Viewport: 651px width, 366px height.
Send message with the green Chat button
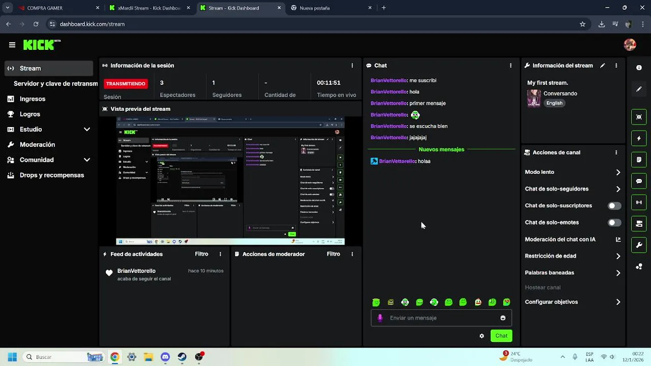click(501, 336)
